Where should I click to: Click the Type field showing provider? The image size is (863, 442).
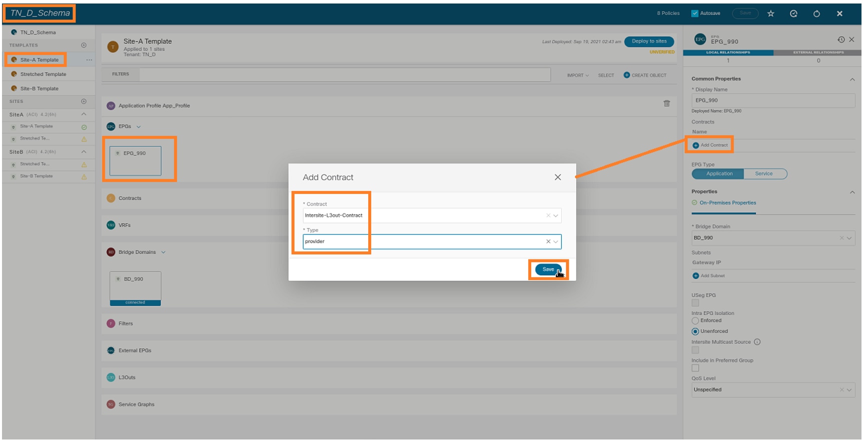[x=432, y=241]
